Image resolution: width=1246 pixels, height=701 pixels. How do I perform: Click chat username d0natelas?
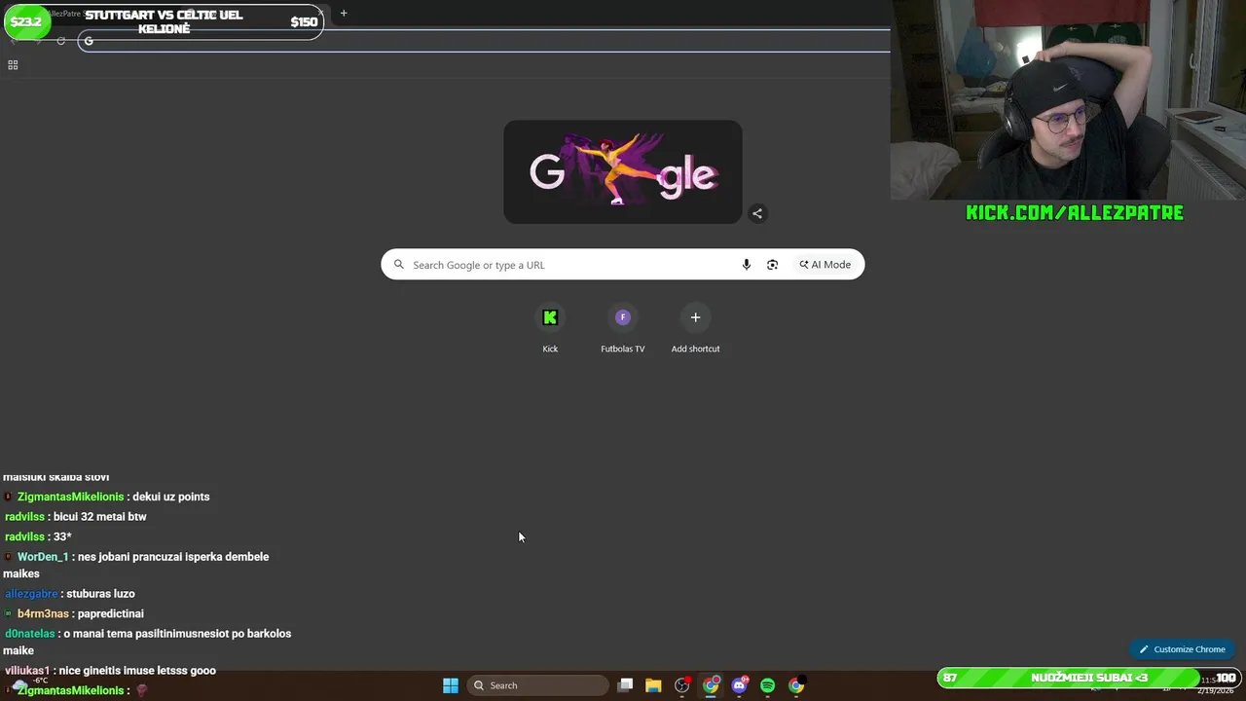click(30, 634)
